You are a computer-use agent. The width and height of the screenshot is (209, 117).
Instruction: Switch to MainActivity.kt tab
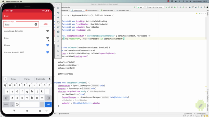(x=78, y=10)
